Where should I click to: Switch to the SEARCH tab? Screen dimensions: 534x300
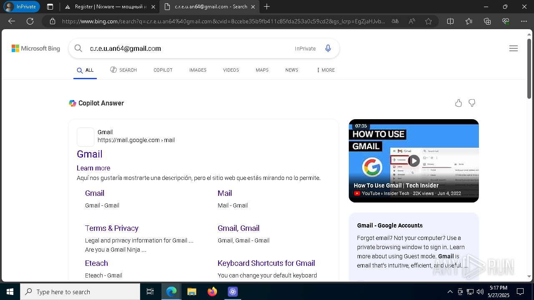pos(123,70)
